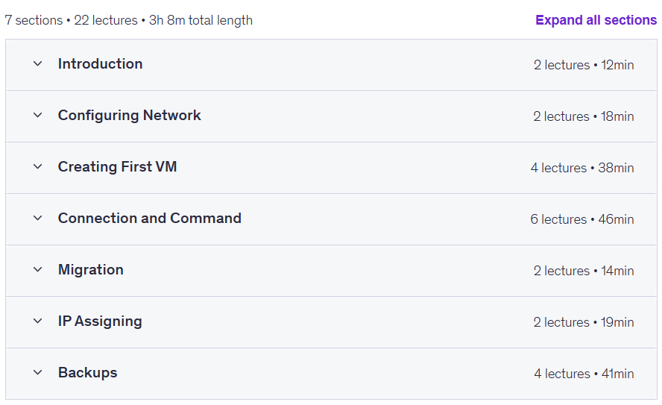
Task: Open the Migration section chevron
Action: coord(37,270)
